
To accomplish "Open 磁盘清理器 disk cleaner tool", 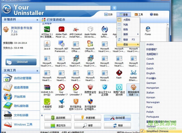I will pyautogui.click(x=21, y=87).
